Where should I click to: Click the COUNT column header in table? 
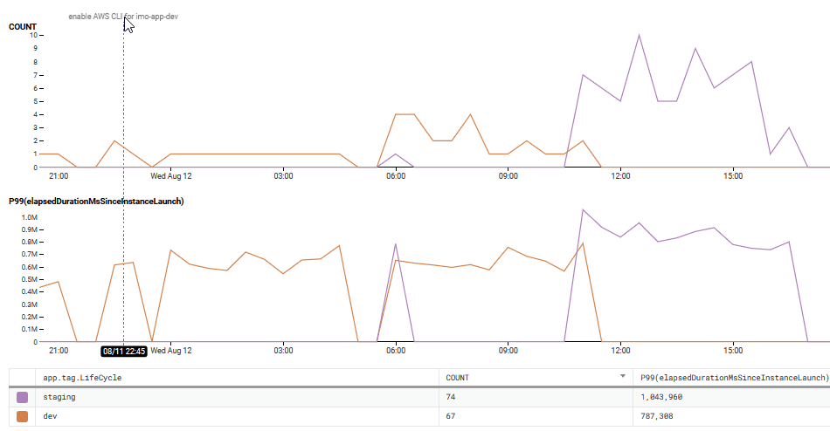(x=458, y=378)
